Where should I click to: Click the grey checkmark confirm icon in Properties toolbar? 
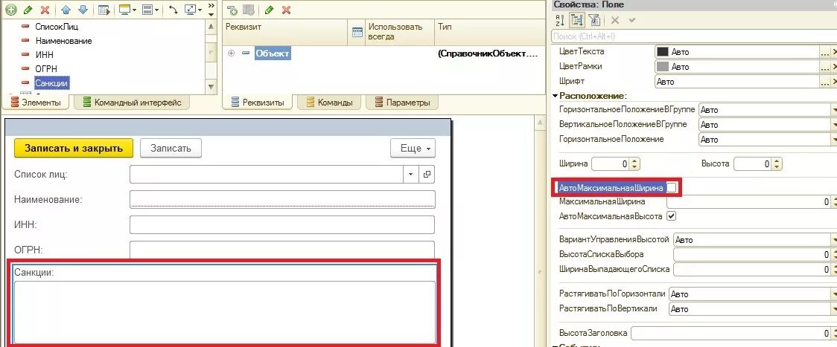click(x=632, y=20)
